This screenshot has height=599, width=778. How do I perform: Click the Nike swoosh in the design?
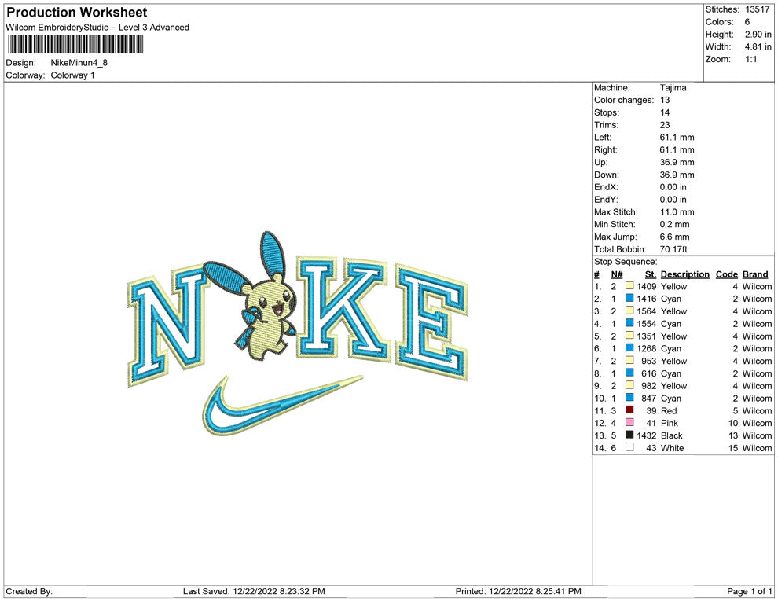pyautogui.click(x=283, y=405)
